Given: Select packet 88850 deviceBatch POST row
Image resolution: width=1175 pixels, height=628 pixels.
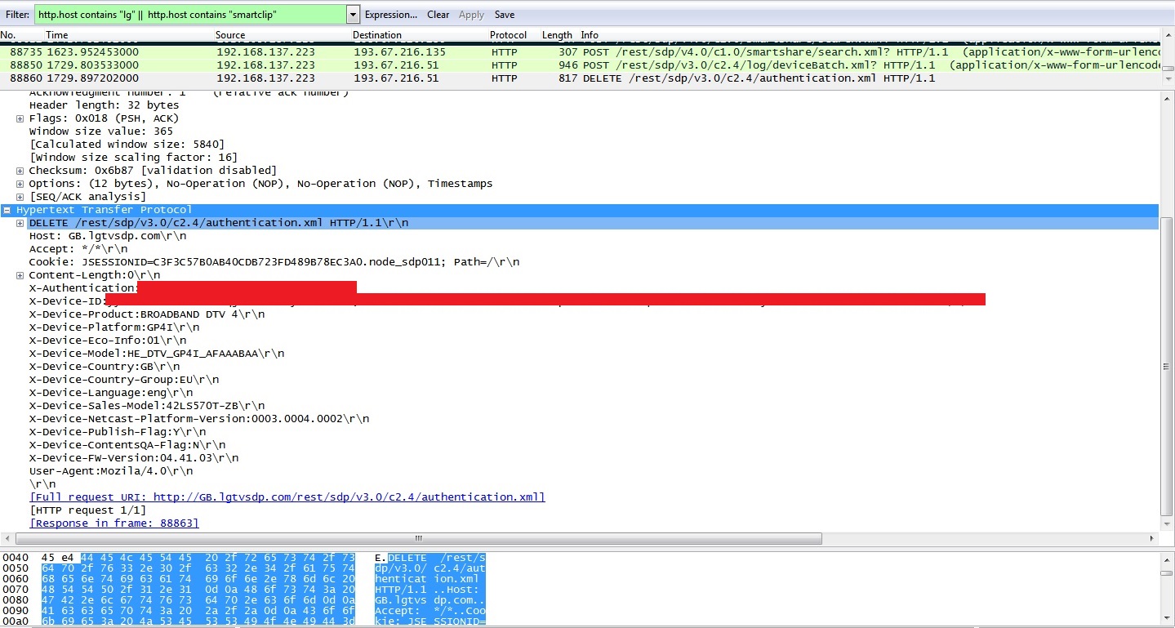Looking at the screenshot, I should (580, 65).
